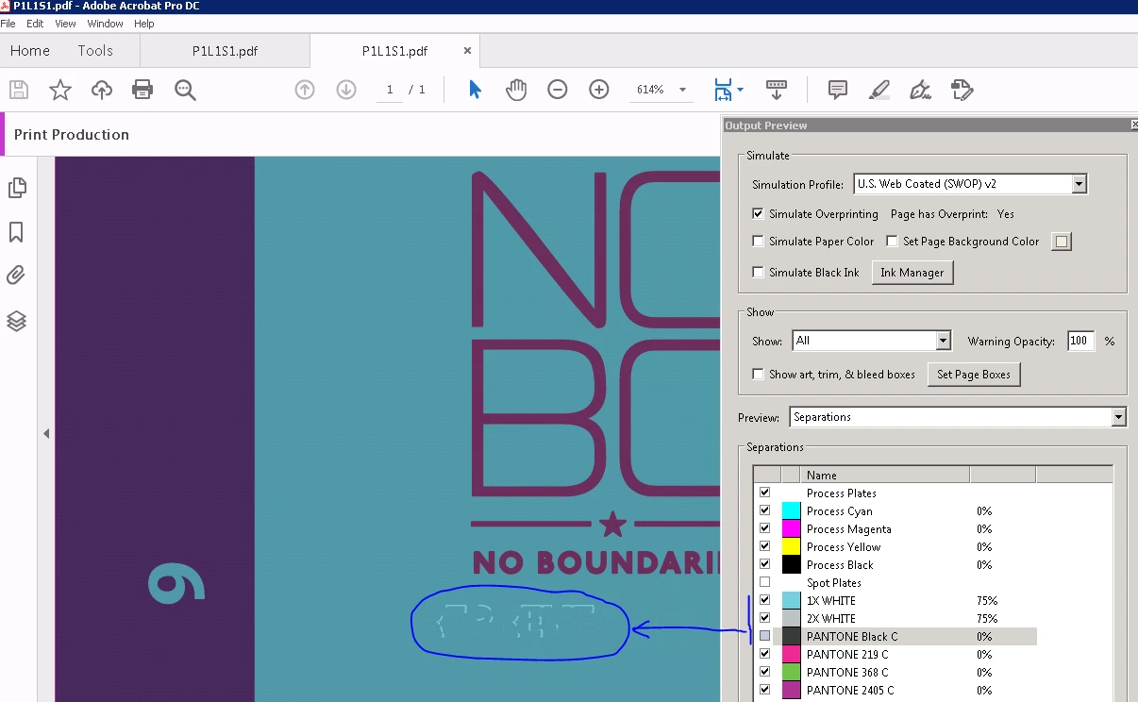
Task: Click the page number input field
Action: (390, 90)
